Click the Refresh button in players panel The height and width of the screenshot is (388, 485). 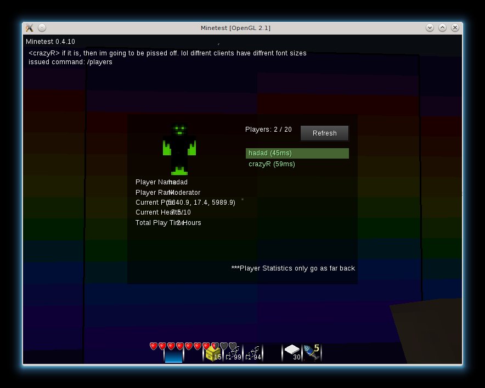pyautogui.click(x=324, y=133)
